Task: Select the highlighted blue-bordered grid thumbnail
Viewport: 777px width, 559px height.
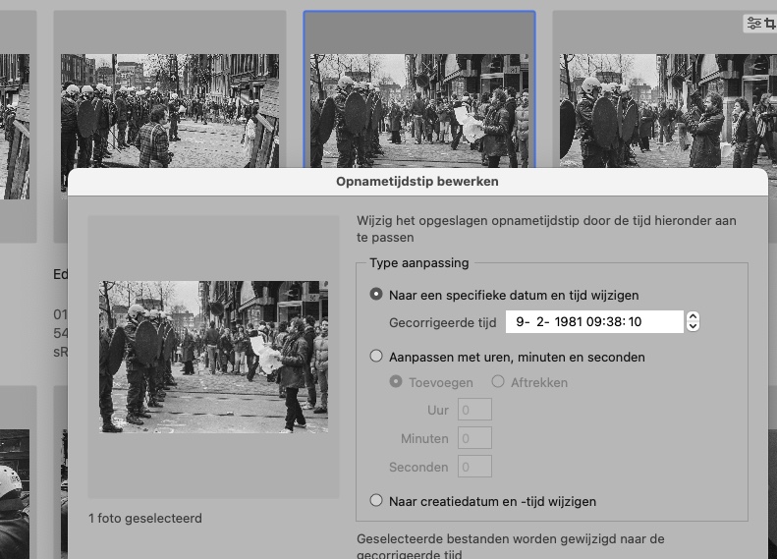Action: click(x=419, y=98)
